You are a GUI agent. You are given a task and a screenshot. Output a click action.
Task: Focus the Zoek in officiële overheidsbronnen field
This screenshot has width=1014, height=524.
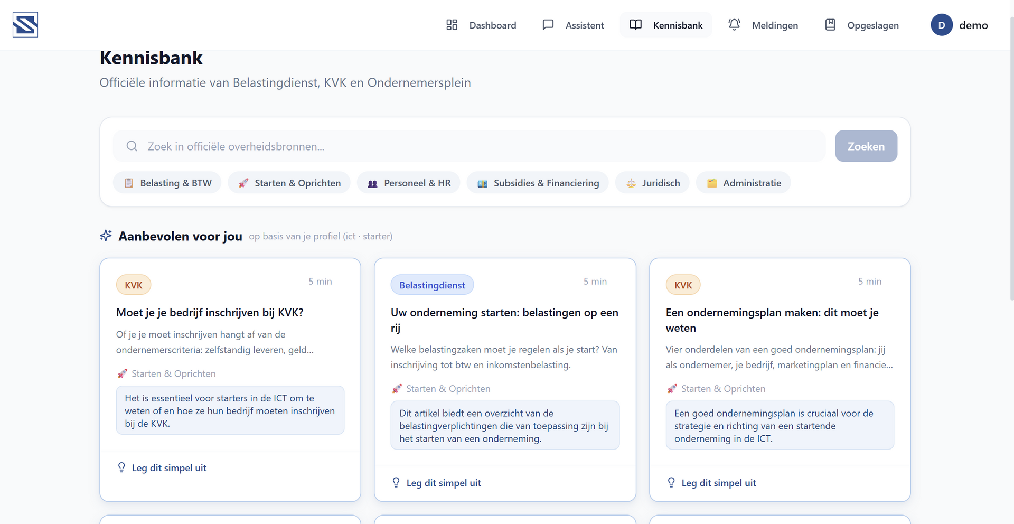click(x=470, y=146)
